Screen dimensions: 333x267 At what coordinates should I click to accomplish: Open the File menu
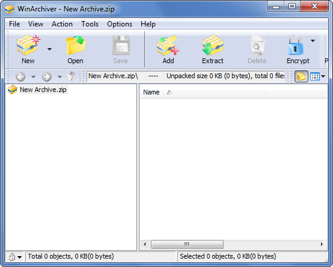(14, 24)
